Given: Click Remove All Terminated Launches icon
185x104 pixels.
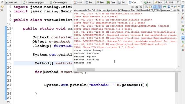Looking at the screenshot, I should [141, 7].
